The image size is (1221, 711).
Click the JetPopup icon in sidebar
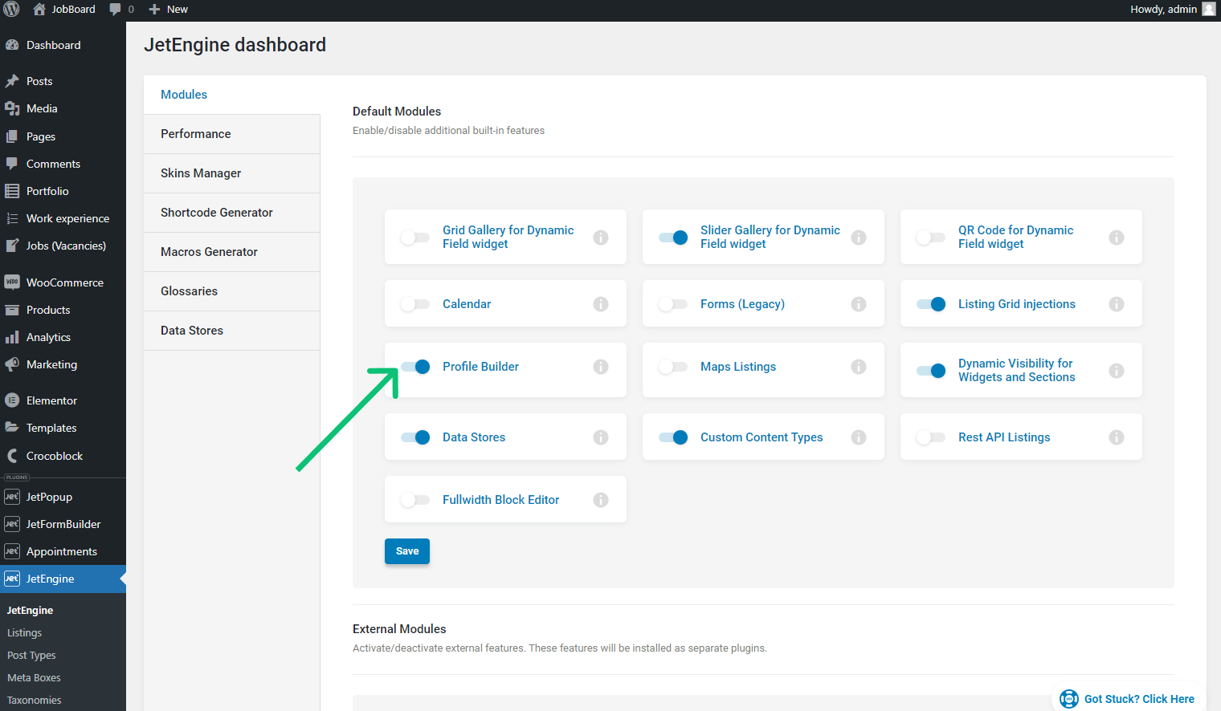click(12, 497)
